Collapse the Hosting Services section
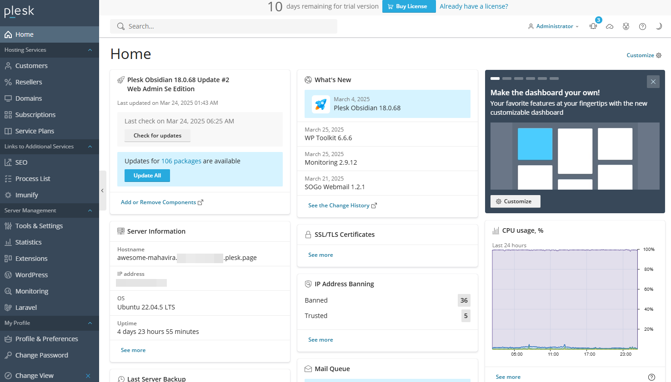This screenshot has width=671, height=382. tap(90, 50)
